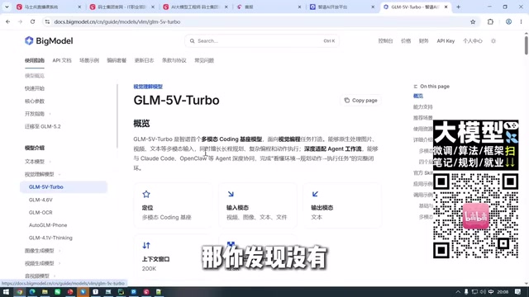Open the browser Extensions puzzle icon

[490, 22]
